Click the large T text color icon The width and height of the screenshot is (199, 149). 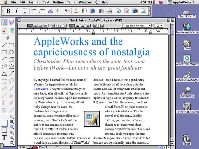pos(4,137)
